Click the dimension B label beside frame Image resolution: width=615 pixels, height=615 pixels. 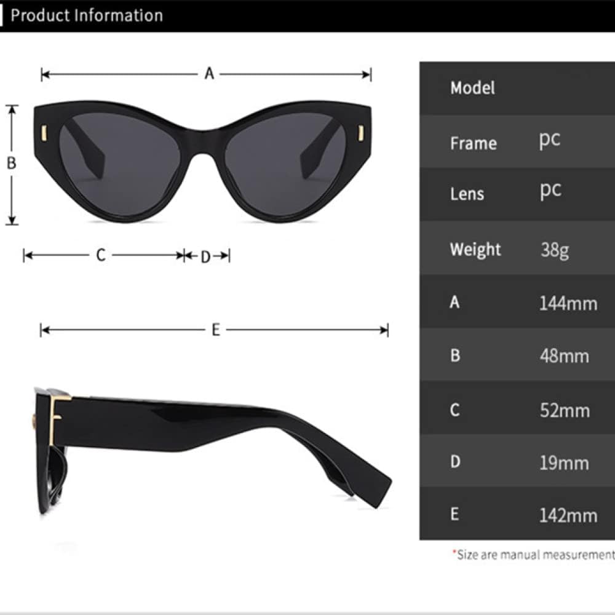tap(11, 163)
